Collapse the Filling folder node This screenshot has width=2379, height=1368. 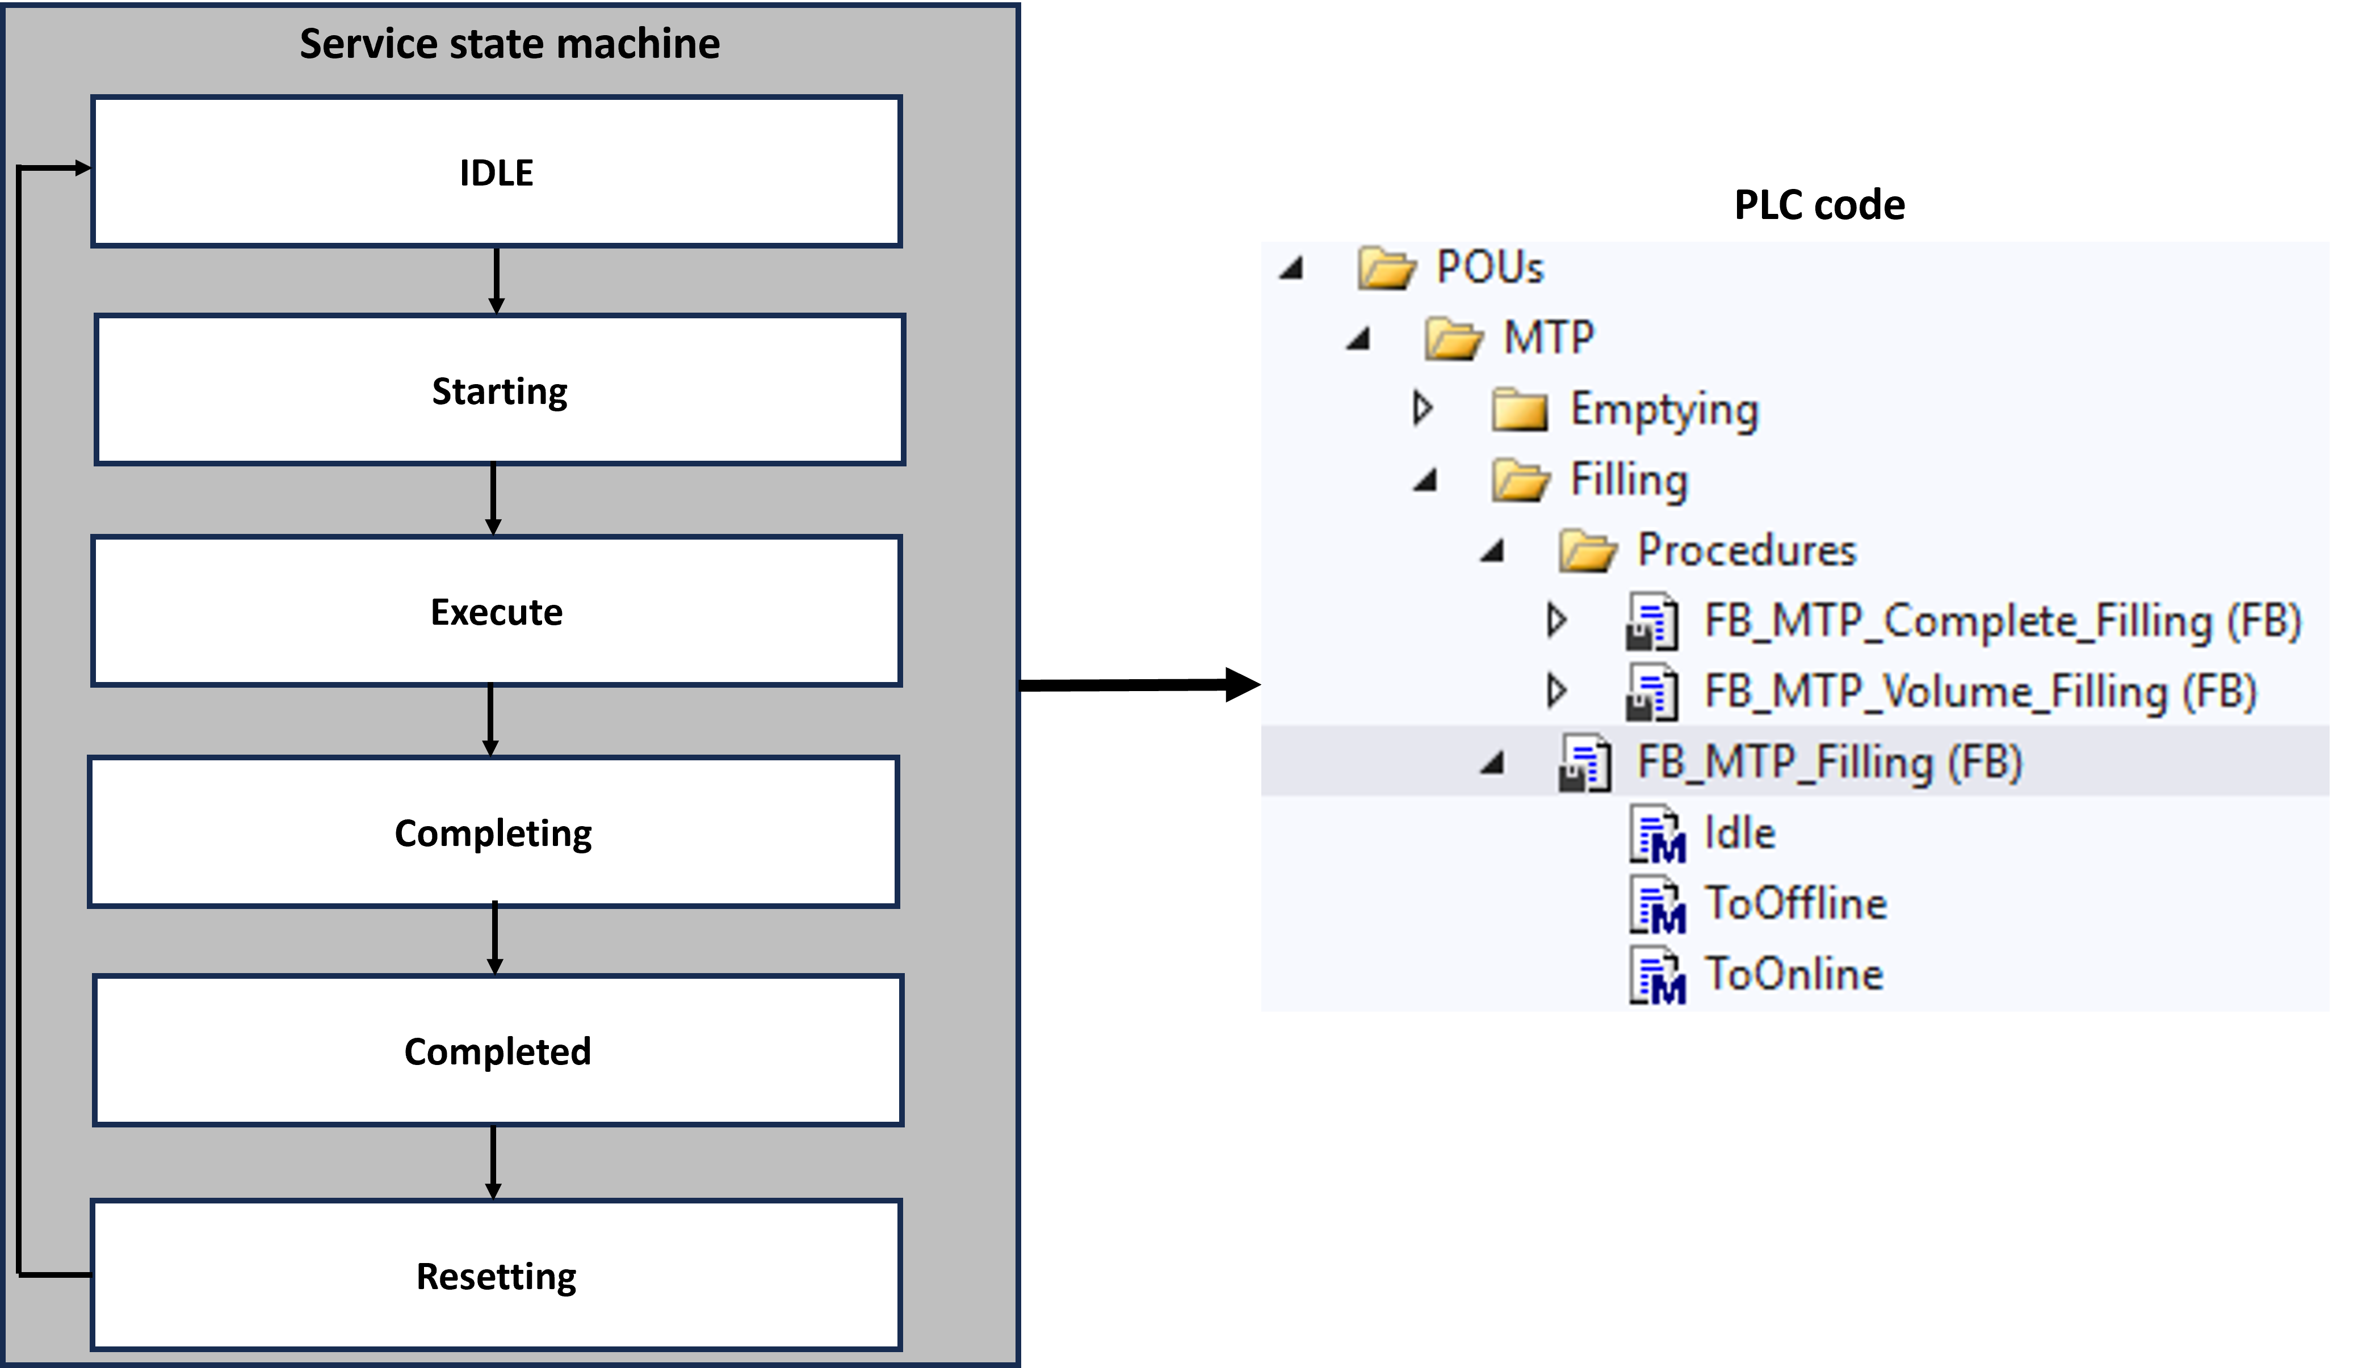[1426, 480]
